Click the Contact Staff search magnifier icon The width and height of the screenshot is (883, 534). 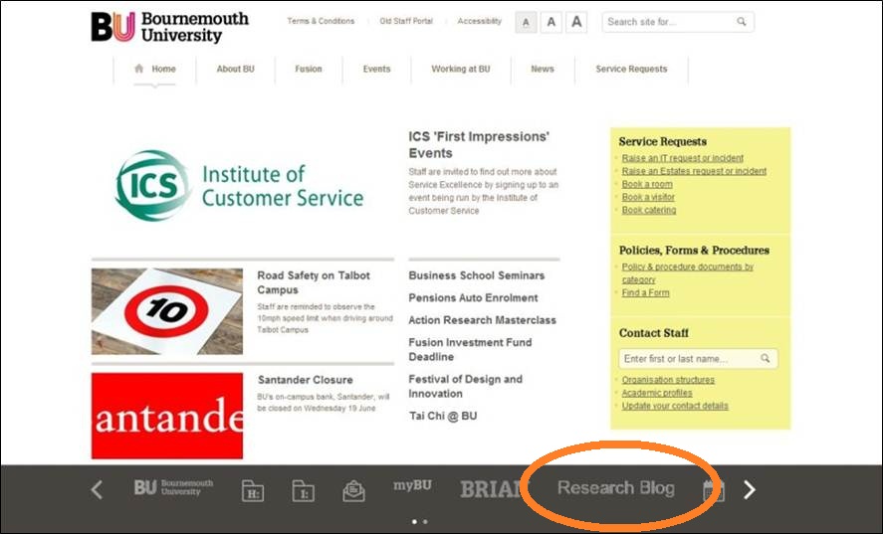tap(765, 358)
